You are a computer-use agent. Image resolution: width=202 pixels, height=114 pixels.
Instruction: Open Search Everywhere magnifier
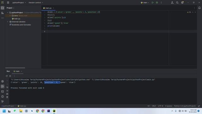point(177,3)
